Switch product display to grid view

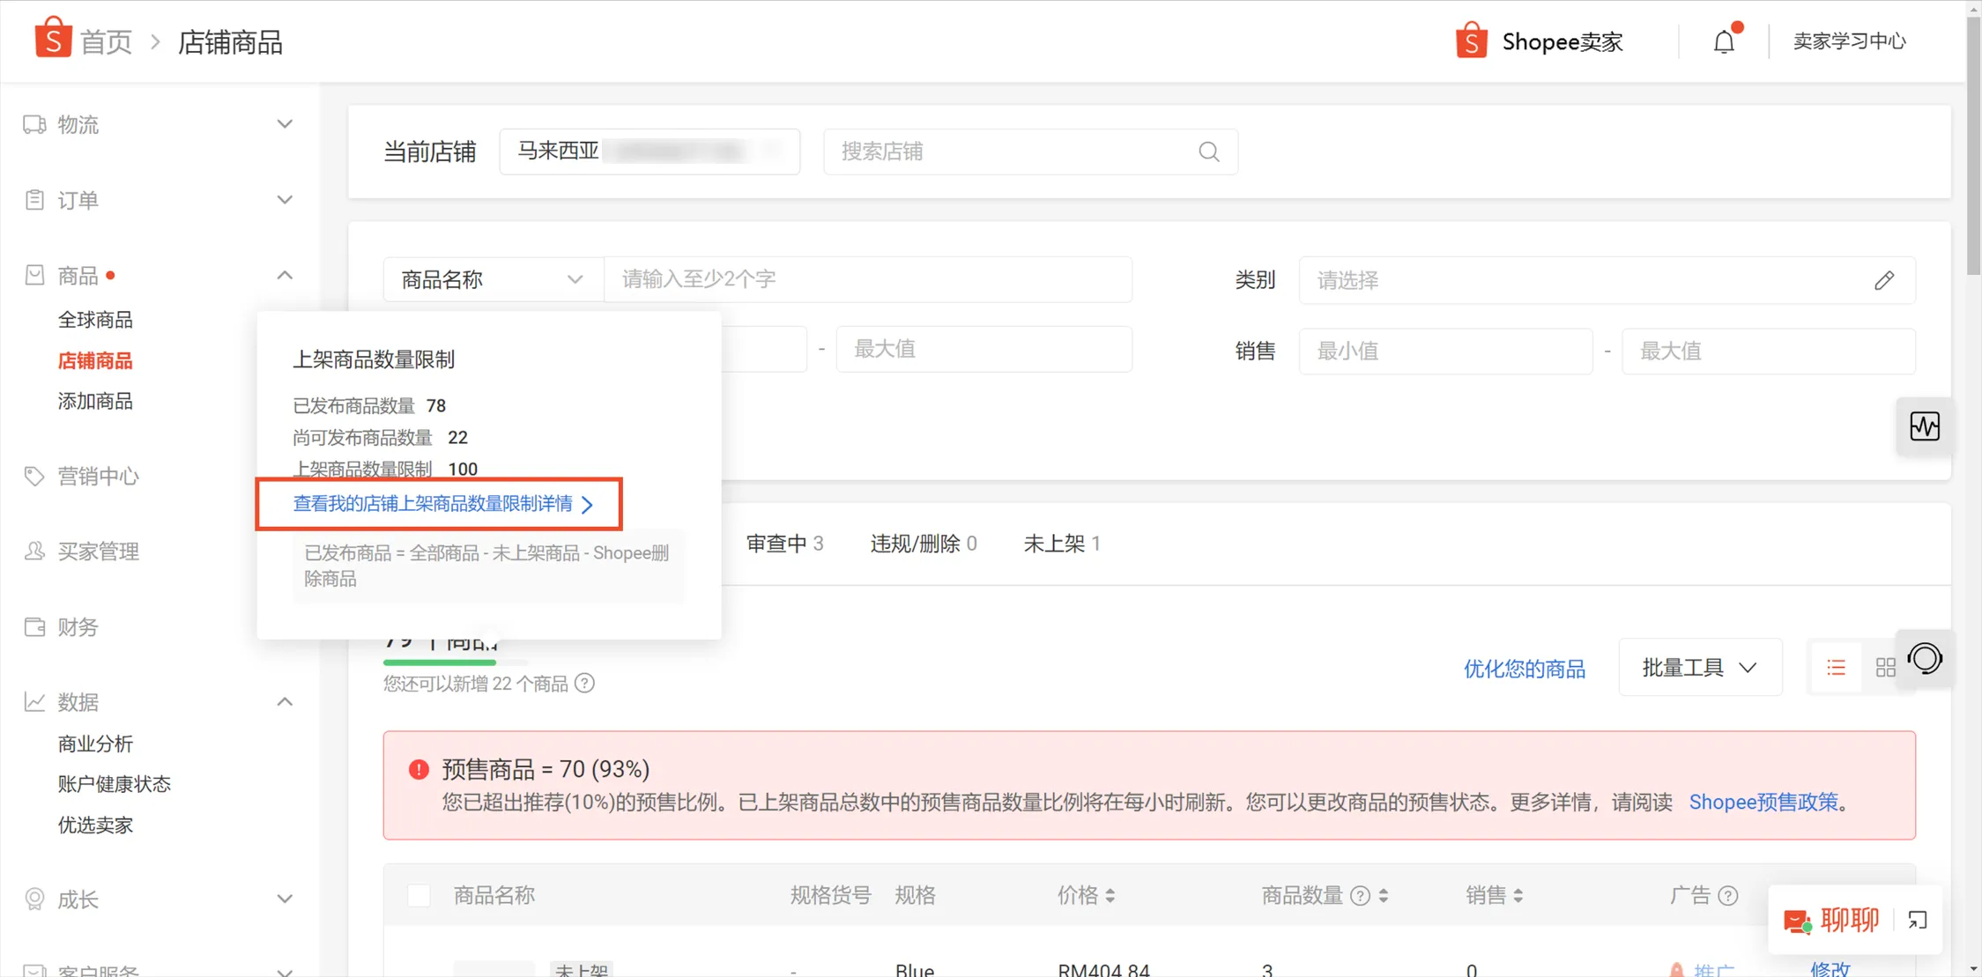1886,667
